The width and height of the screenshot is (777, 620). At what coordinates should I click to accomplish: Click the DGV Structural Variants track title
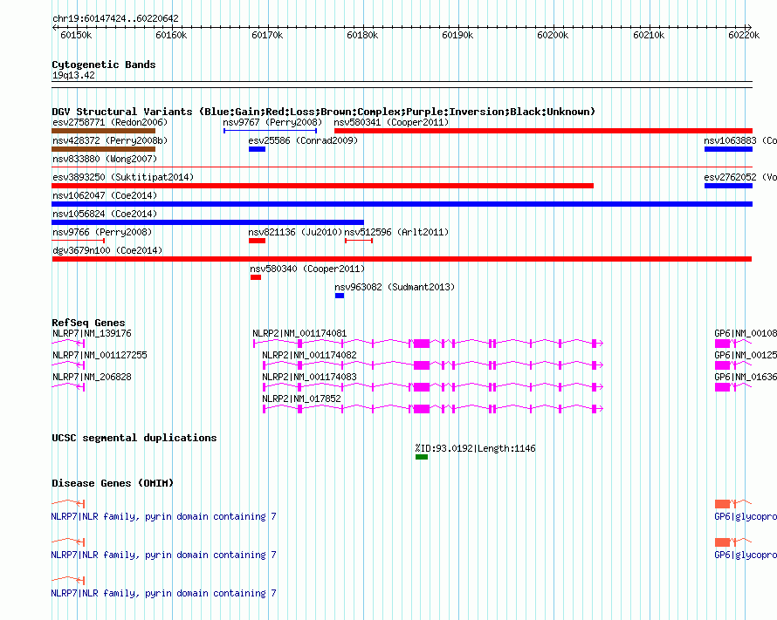click(323, 112)
